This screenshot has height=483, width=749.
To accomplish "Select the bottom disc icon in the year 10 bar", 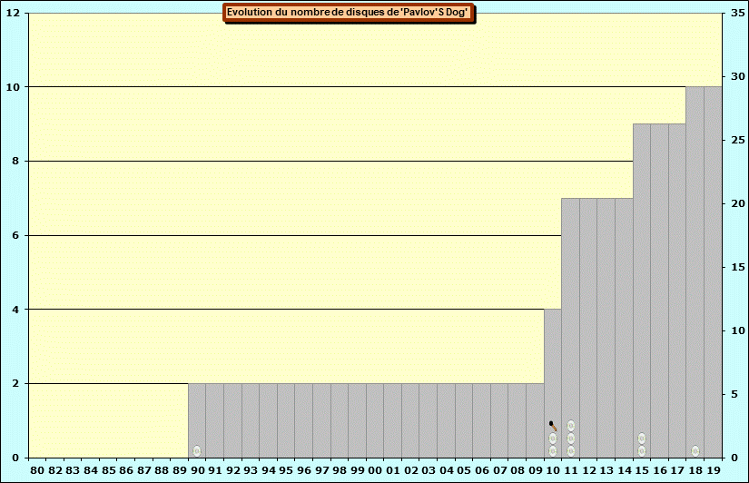I will click(x=553, y=450).
